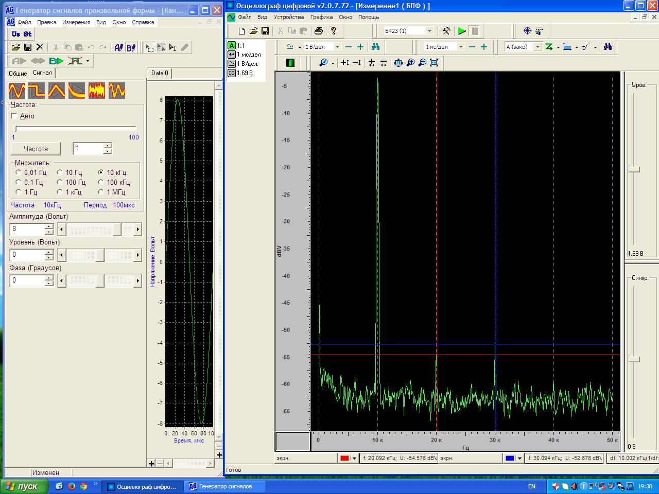
Task: Click the Амплитуда scrollbar right arrow
Action: [137, 229]
